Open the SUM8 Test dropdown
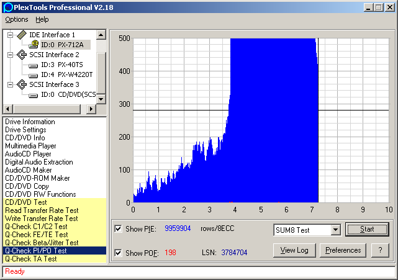This screenshot has width=398, height=280. 336,230
